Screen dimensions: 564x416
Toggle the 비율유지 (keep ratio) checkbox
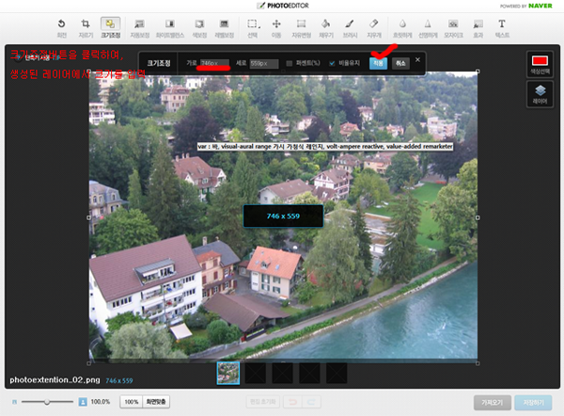(x=332, y=63)
